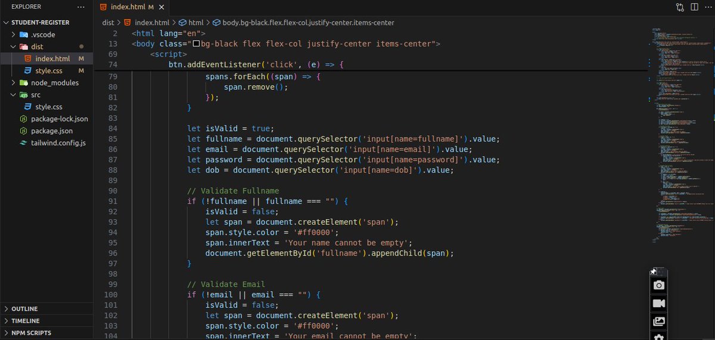Click the HTML5 icon beside index.html in tree
Image resolution: width=715 pixels, height=340 pixels.
pyautogui.click(x=28, y=58)
